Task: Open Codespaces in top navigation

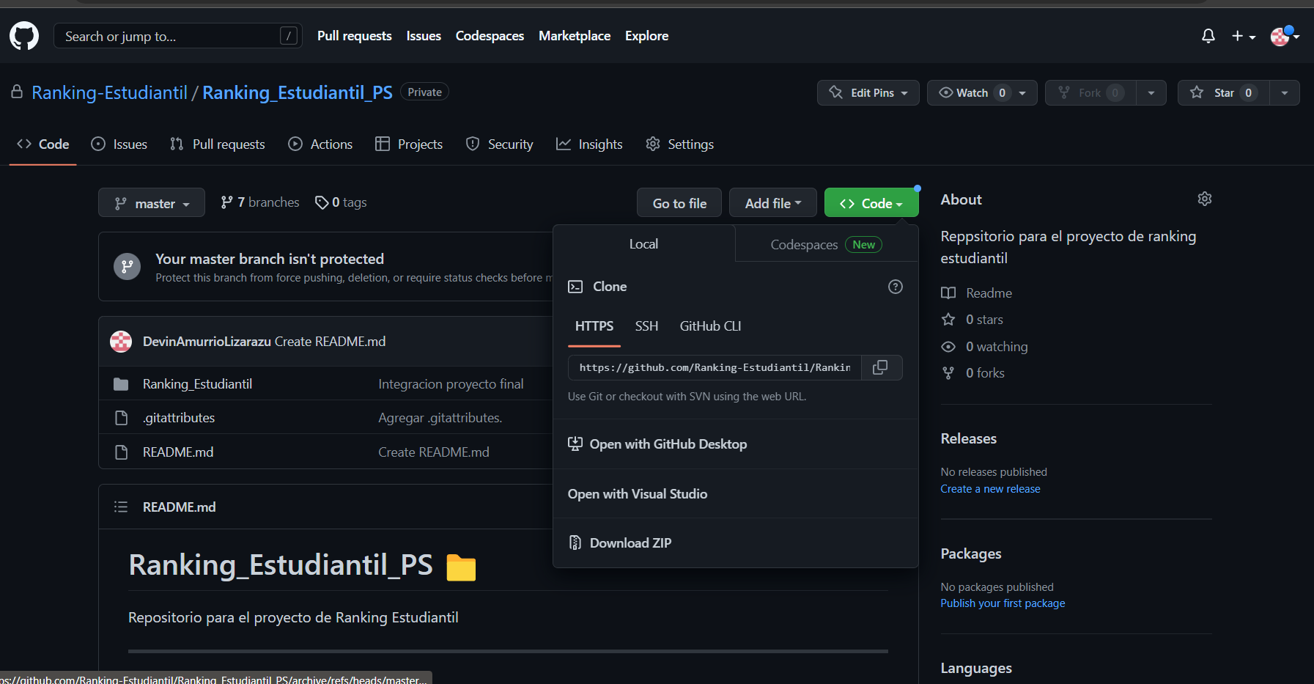Action: 490,36
